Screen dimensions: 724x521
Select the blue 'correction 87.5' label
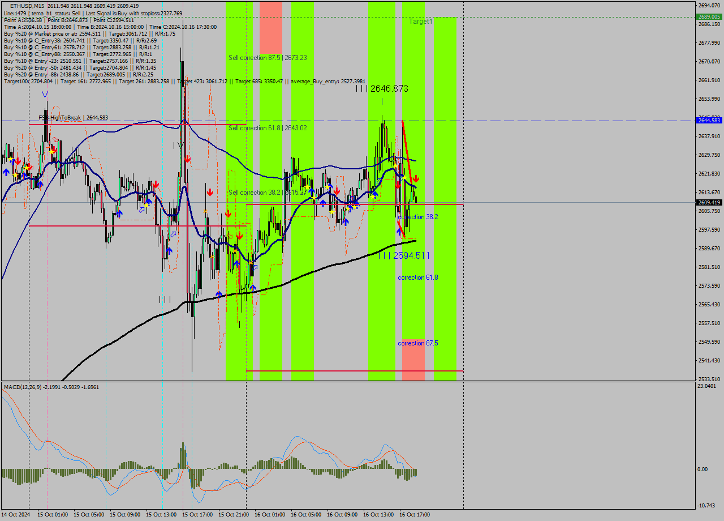click(x=418, y=343)
